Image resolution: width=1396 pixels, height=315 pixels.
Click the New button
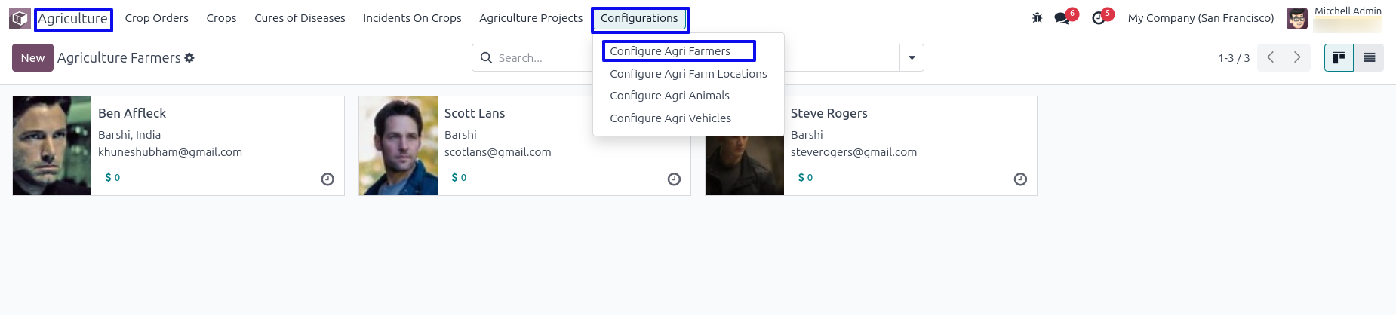[32, 58]
